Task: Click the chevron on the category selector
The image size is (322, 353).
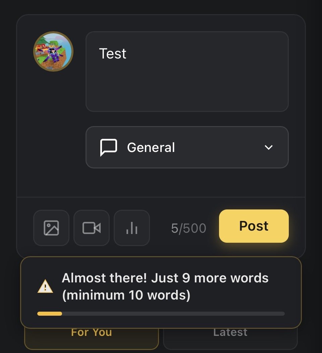Action: coord(268,147)
